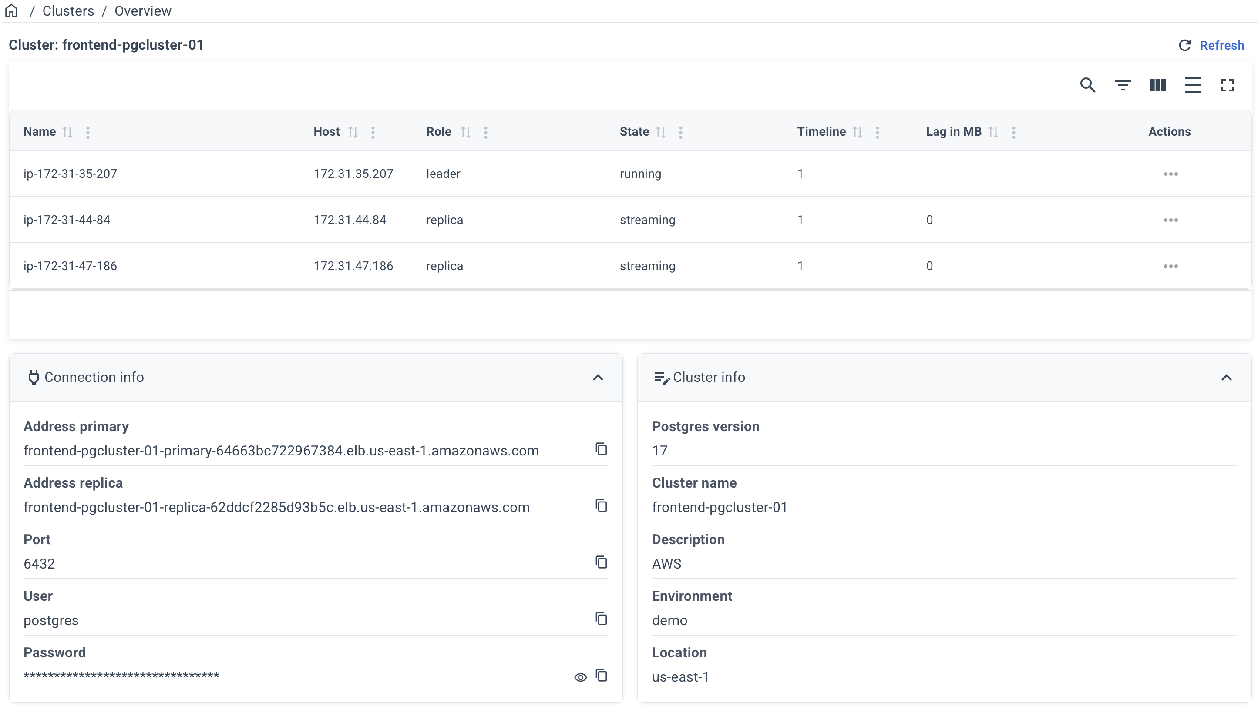Open Name column options menu
1258x716 pixels.
pyautogui.click(x=87, y=132)
